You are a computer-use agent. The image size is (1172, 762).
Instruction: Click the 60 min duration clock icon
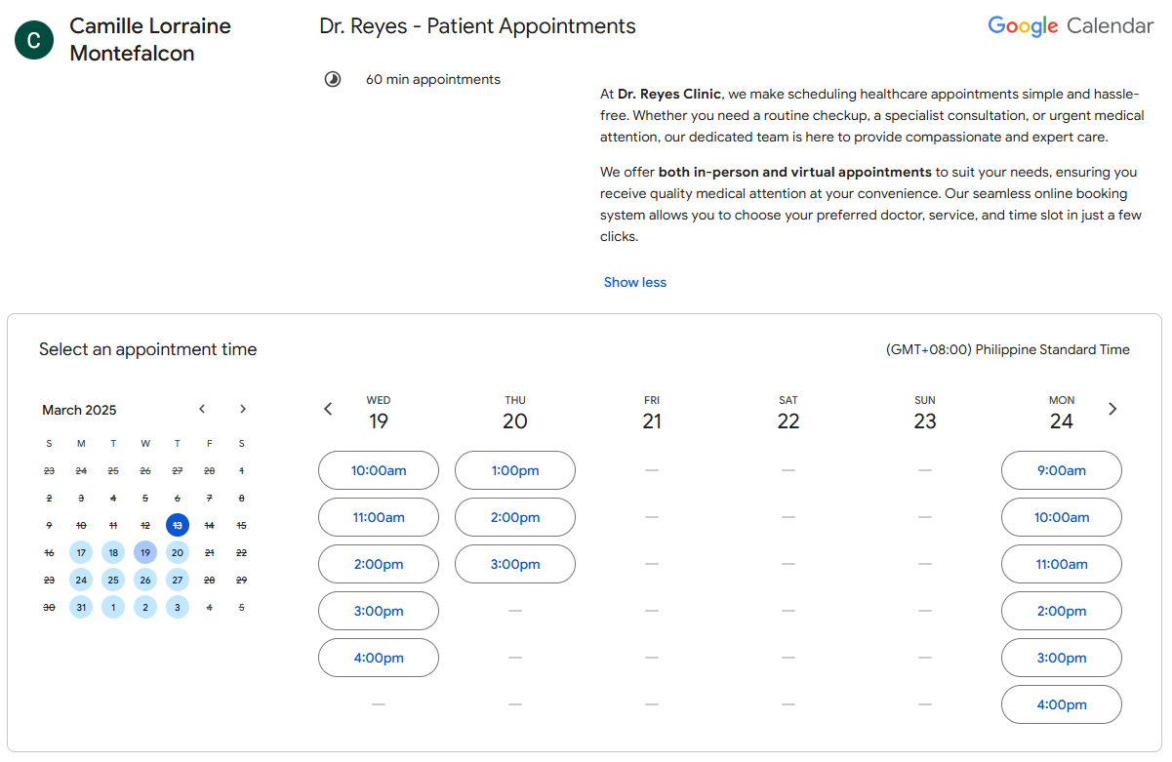333,79
